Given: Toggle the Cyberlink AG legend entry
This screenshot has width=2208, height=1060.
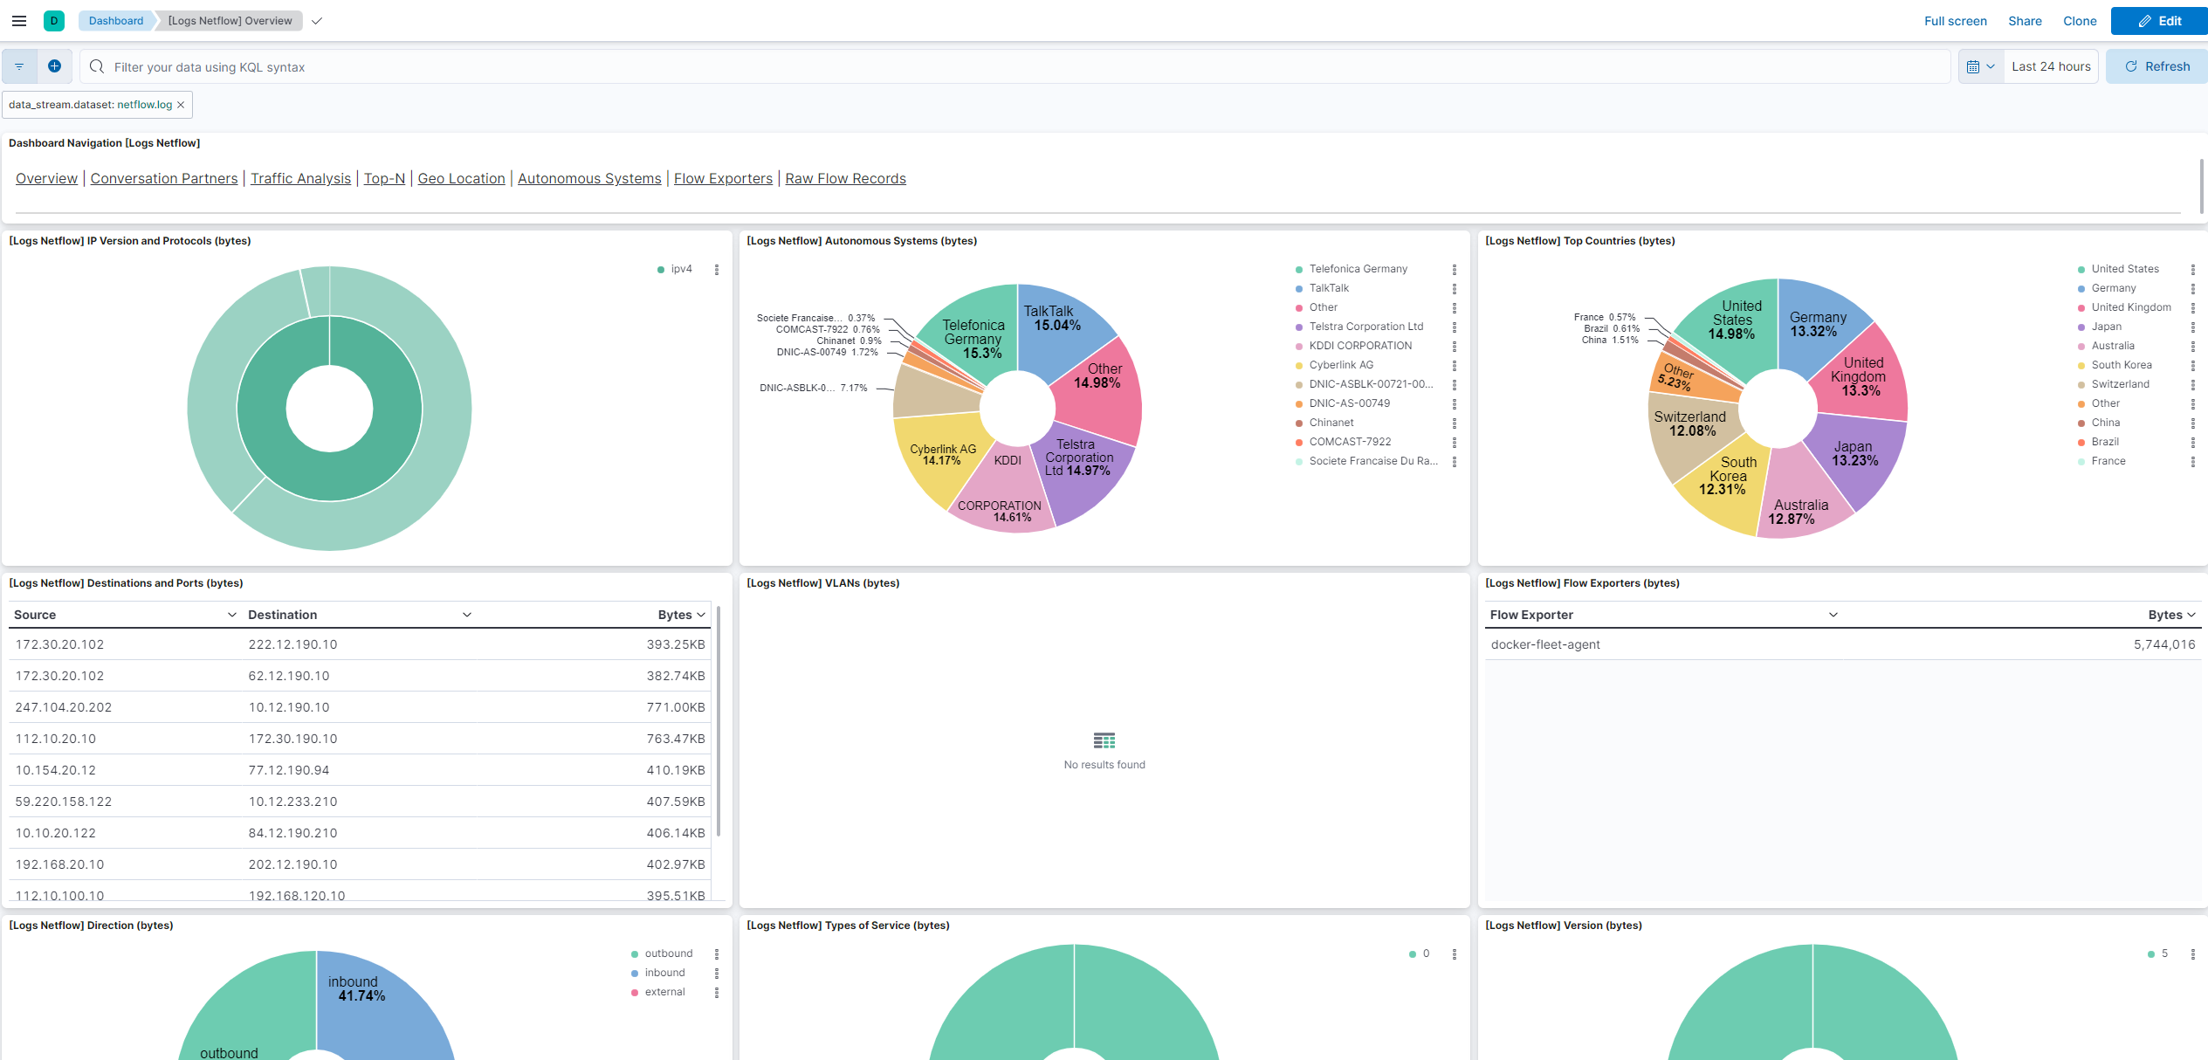Looking at the screenshot, I should tap(1342, 364).
